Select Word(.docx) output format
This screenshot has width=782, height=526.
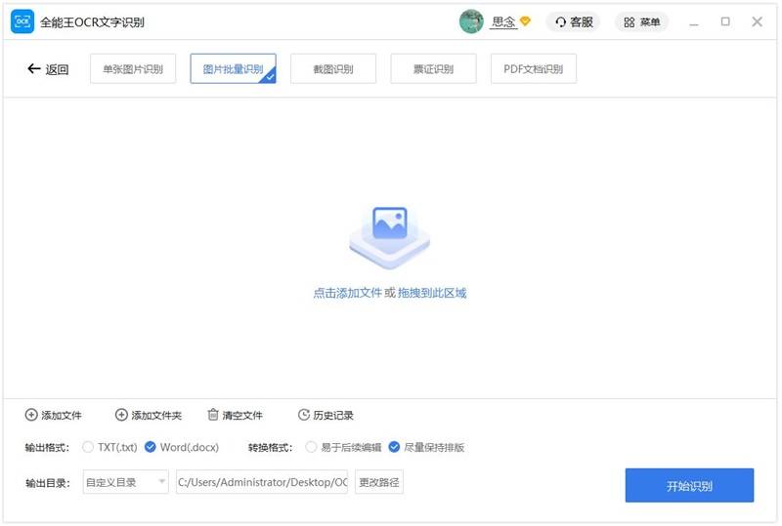[x=151, y=447]
